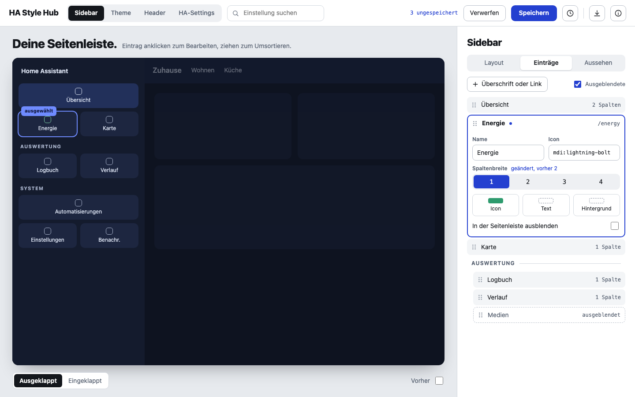Image resolution: width=635 pixels, height=397 pixels.
Task: Grab the drag handle of Übersicht row
Action: click(x=474, y=105)
